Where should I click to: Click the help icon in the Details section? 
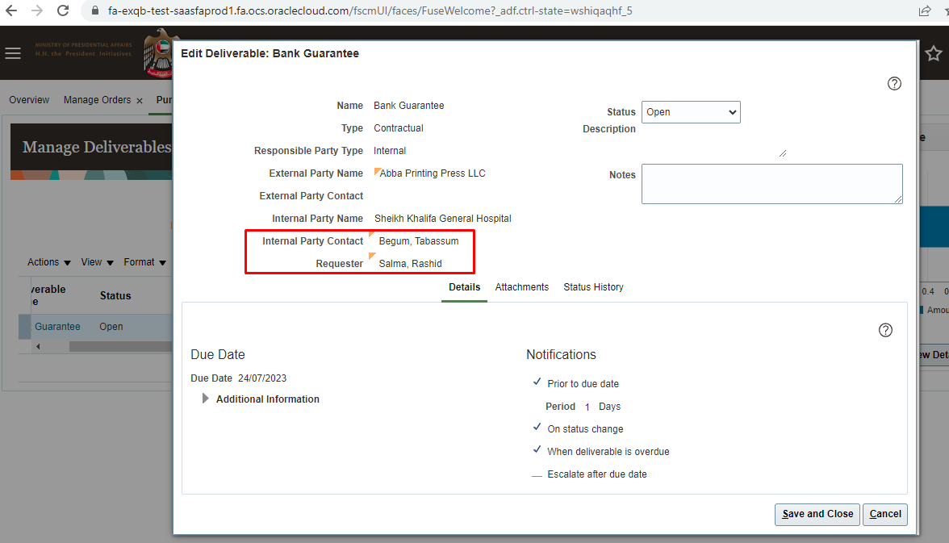click(885, 330)
